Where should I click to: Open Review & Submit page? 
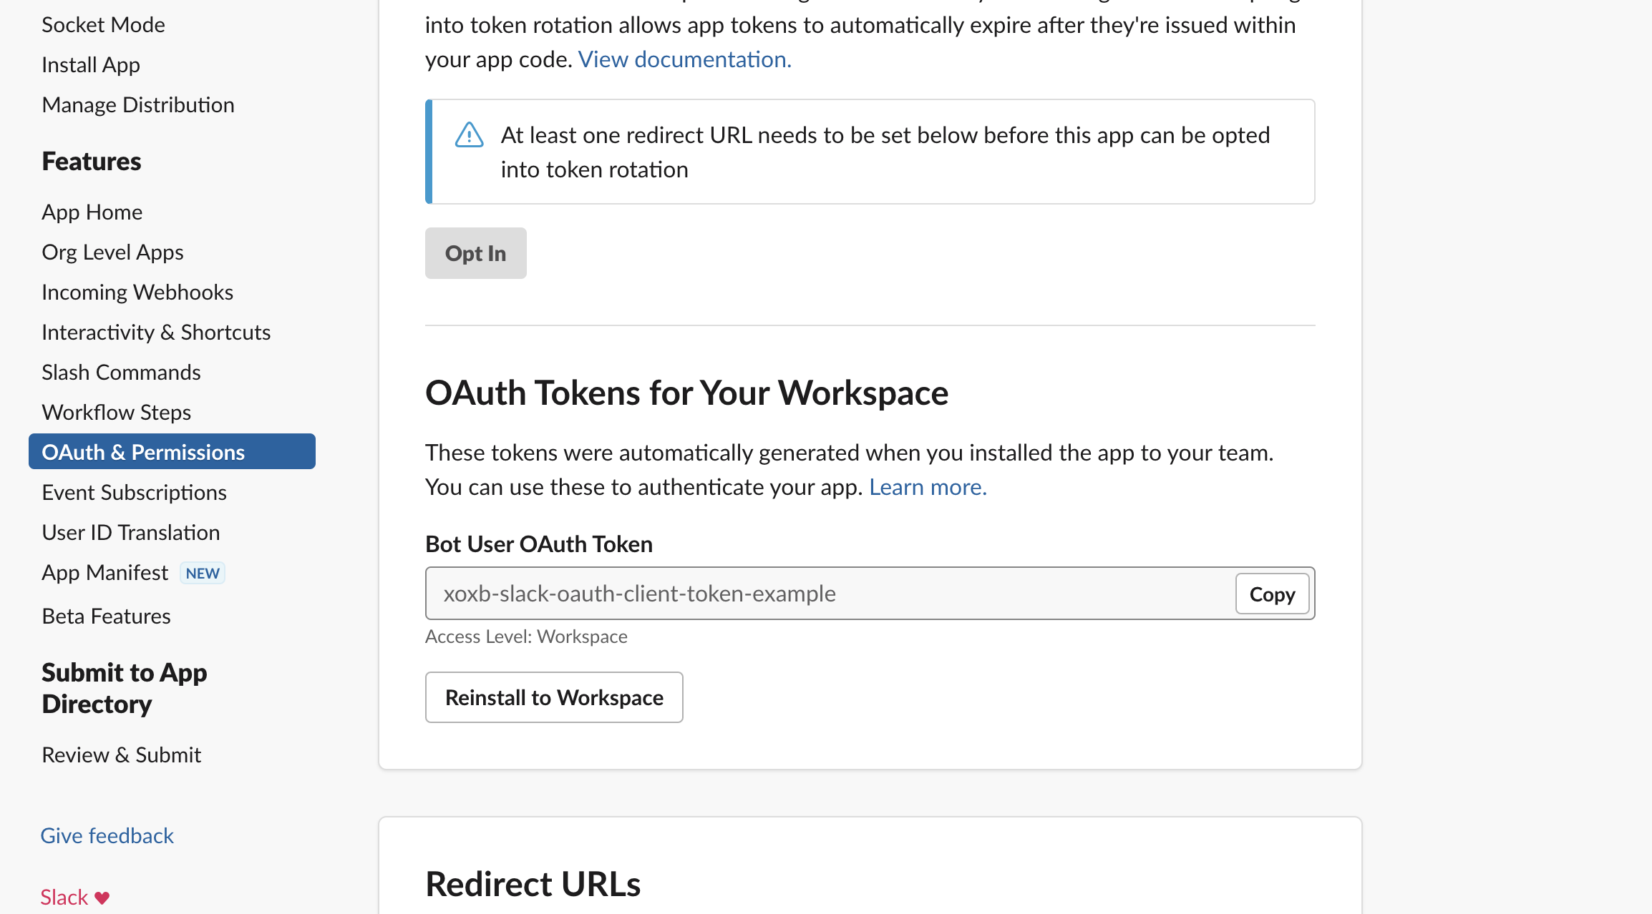coord(122,755)
